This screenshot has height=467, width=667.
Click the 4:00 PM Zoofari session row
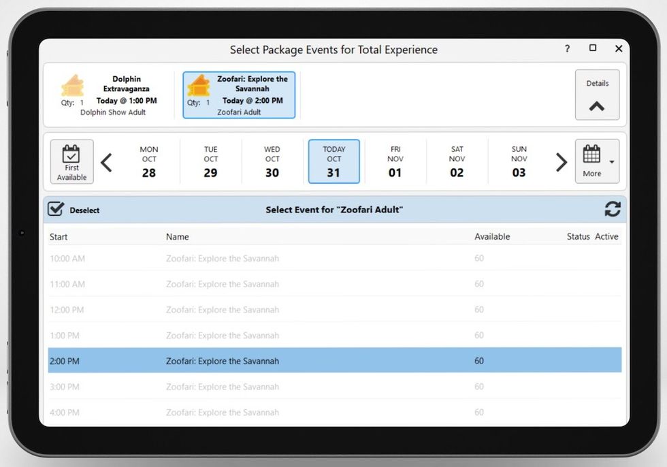tap(272, 413)
